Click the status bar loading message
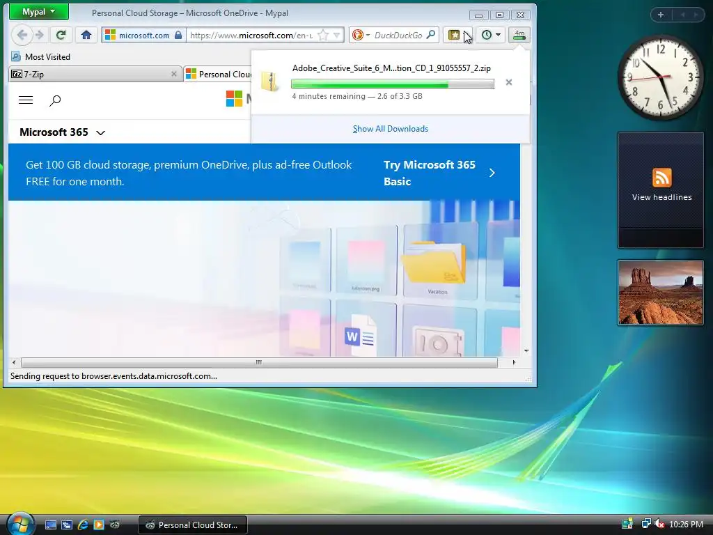The image size is (713, 535). (113, 376)
